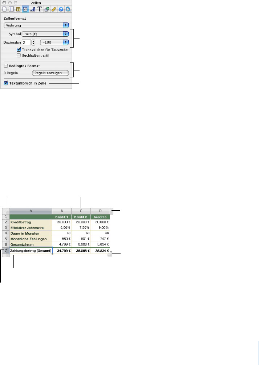Select the Kreditbetrag label cell

pyautogui.click(x=31, y=222)
